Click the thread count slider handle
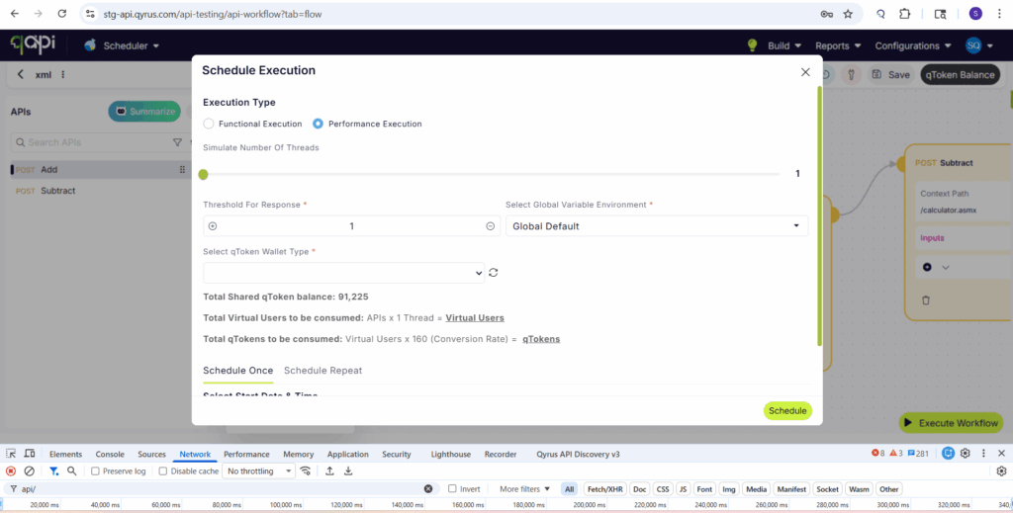The image size is (1013, 513). pyautogui.click(x=204, y=174)
